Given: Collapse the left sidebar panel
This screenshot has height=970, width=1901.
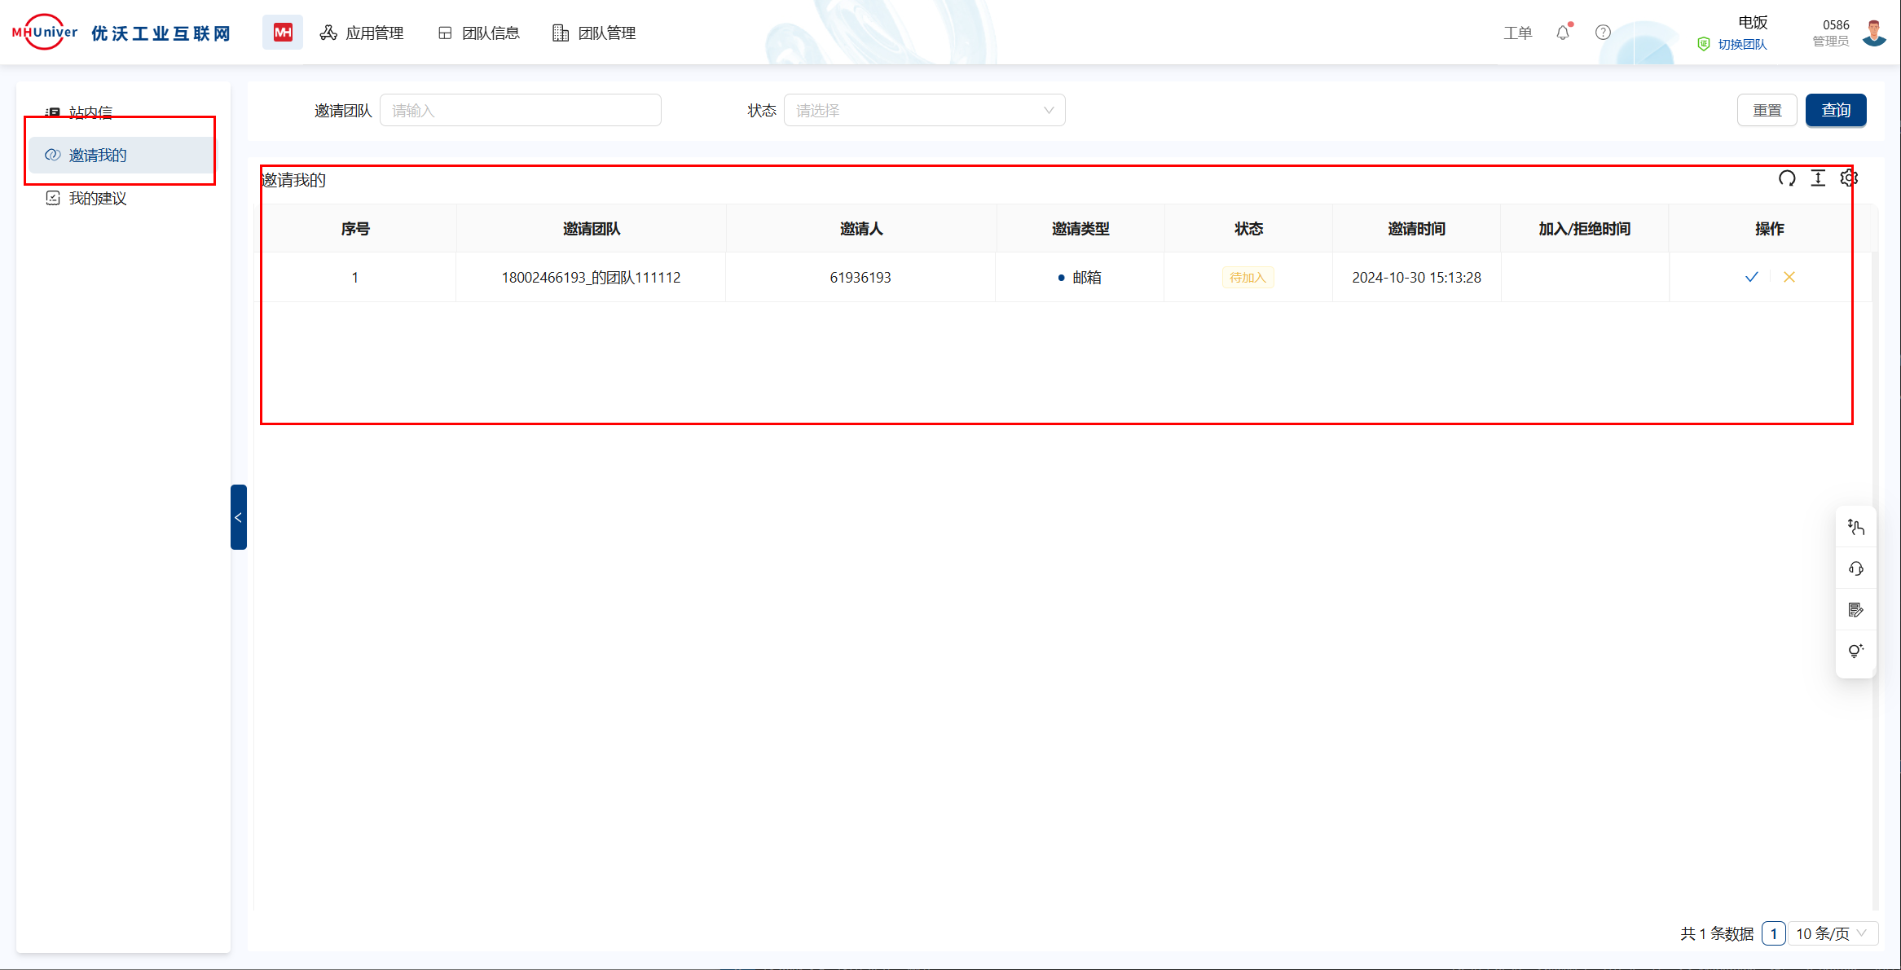Looking at the screenshot, I should click(238, 517).
